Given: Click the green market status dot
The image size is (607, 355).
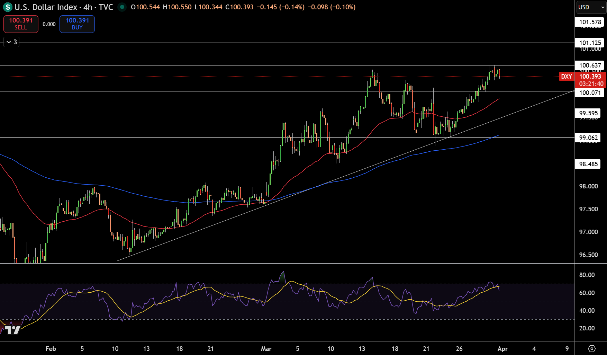Looking at the screenshot, I should point(122,7).
